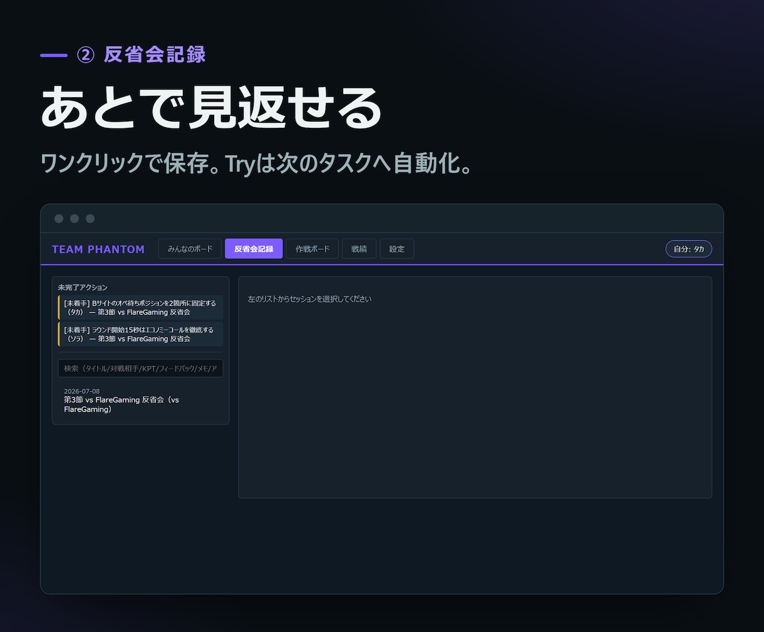Screen dimensions: 764x632
Task: Open the 戦績 tab
Action: coord(359,249)
